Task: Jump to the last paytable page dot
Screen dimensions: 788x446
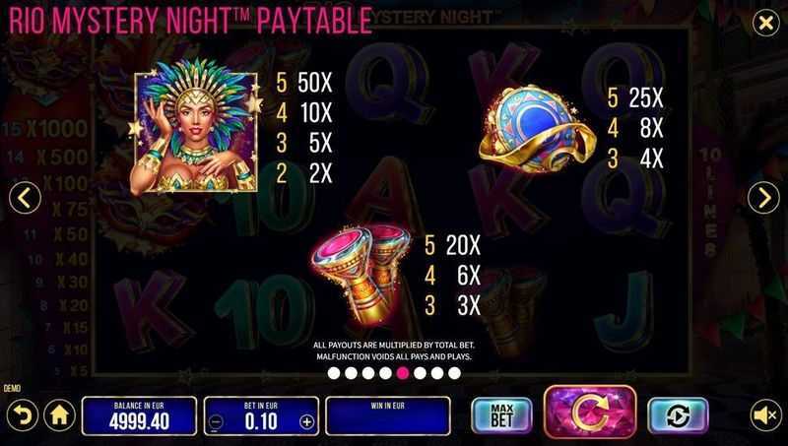Action: click(454, 373)
